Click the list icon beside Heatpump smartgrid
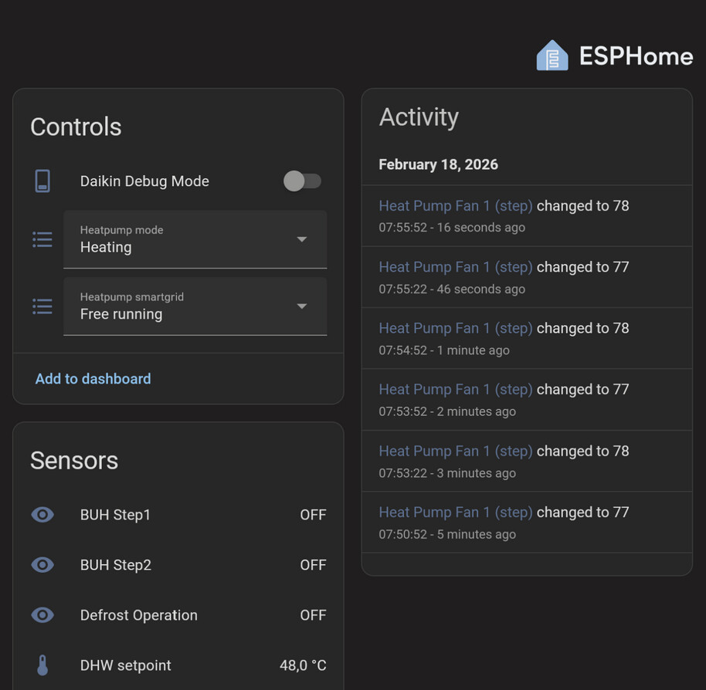 (42, 306)
